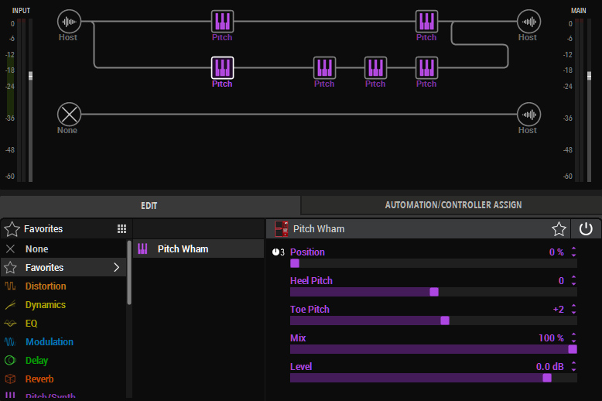
Task: Toggle Pitch Wham bypass power button
Action: pos(586,229)
